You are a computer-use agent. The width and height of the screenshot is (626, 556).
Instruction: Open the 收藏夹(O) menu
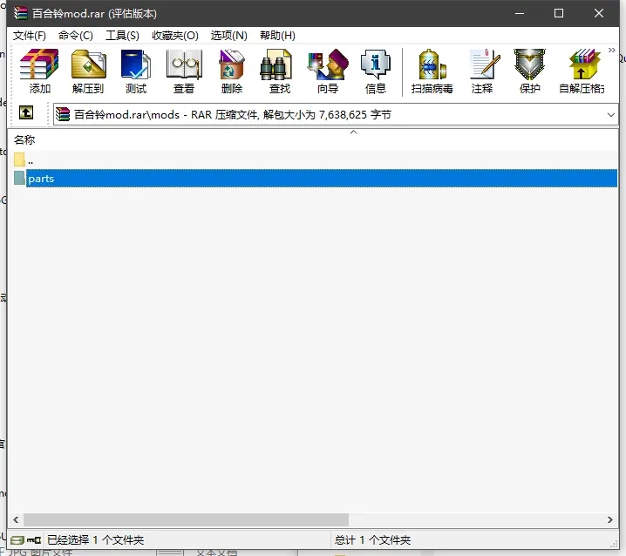pyautogui.click(x=175, y=36)
